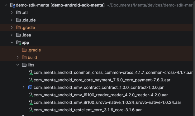This screenshot has width=195, height=116.
Task: Click the orange .gradle folder icon under app
Action: [24, 50]
